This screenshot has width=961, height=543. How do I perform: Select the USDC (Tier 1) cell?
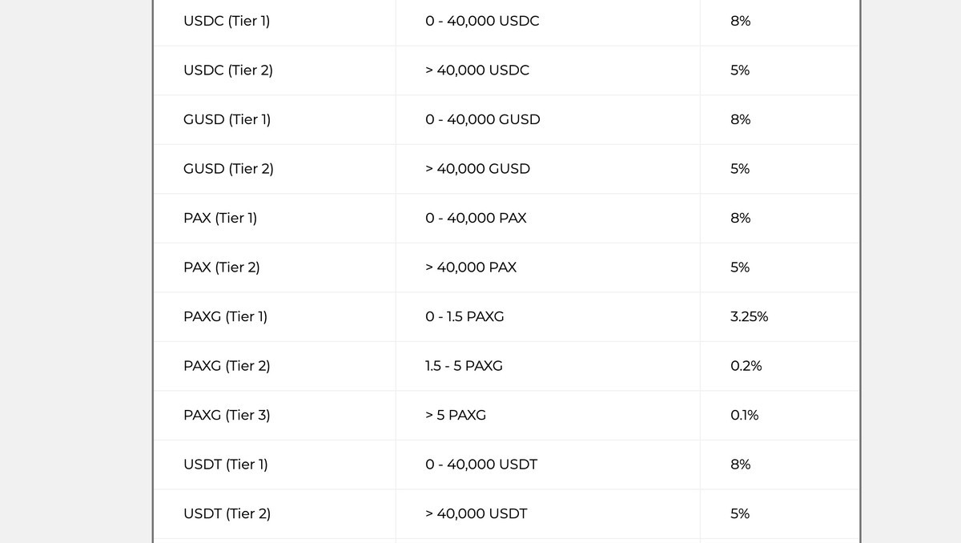click(227, 21)
